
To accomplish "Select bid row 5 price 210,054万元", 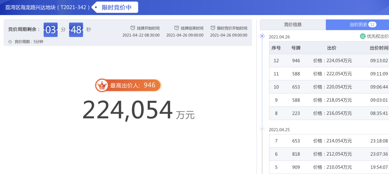I will (x=332, y=167).
